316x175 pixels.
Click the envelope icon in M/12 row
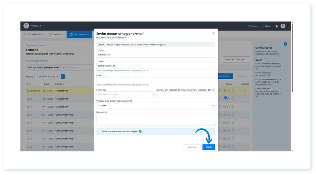224,147
